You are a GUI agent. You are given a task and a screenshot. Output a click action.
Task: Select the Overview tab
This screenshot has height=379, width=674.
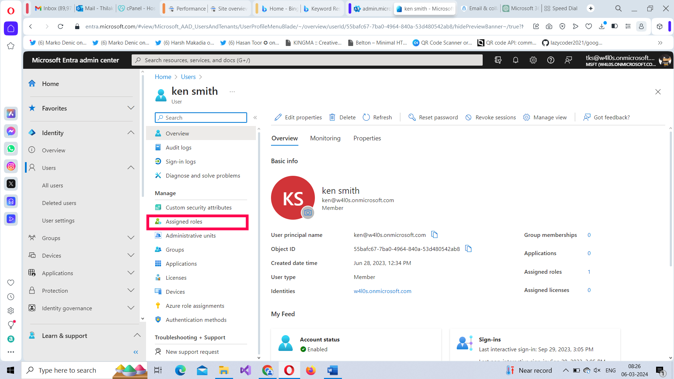(285, 138)
